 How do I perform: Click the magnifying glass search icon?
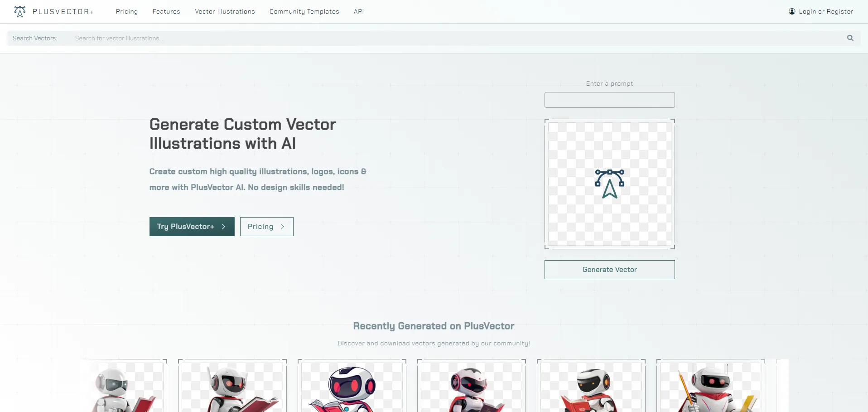[x=850, y=38]
